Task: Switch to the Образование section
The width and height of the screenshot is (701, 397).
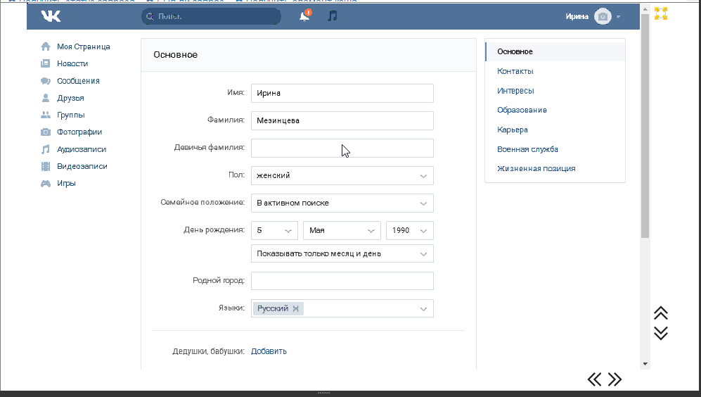Action: click(522, 110)
